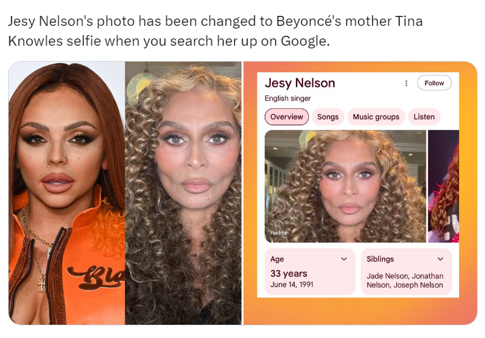Expand the Age card chevron
This screenshot has width=485, height=338.
[344, 259]
